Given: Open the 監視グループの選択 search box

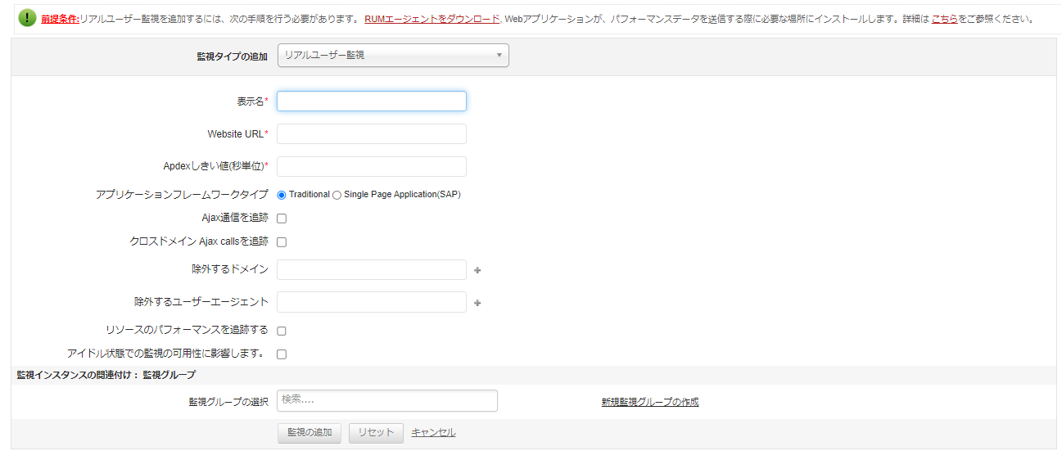Looking at the screenshot, I should 387,400.
